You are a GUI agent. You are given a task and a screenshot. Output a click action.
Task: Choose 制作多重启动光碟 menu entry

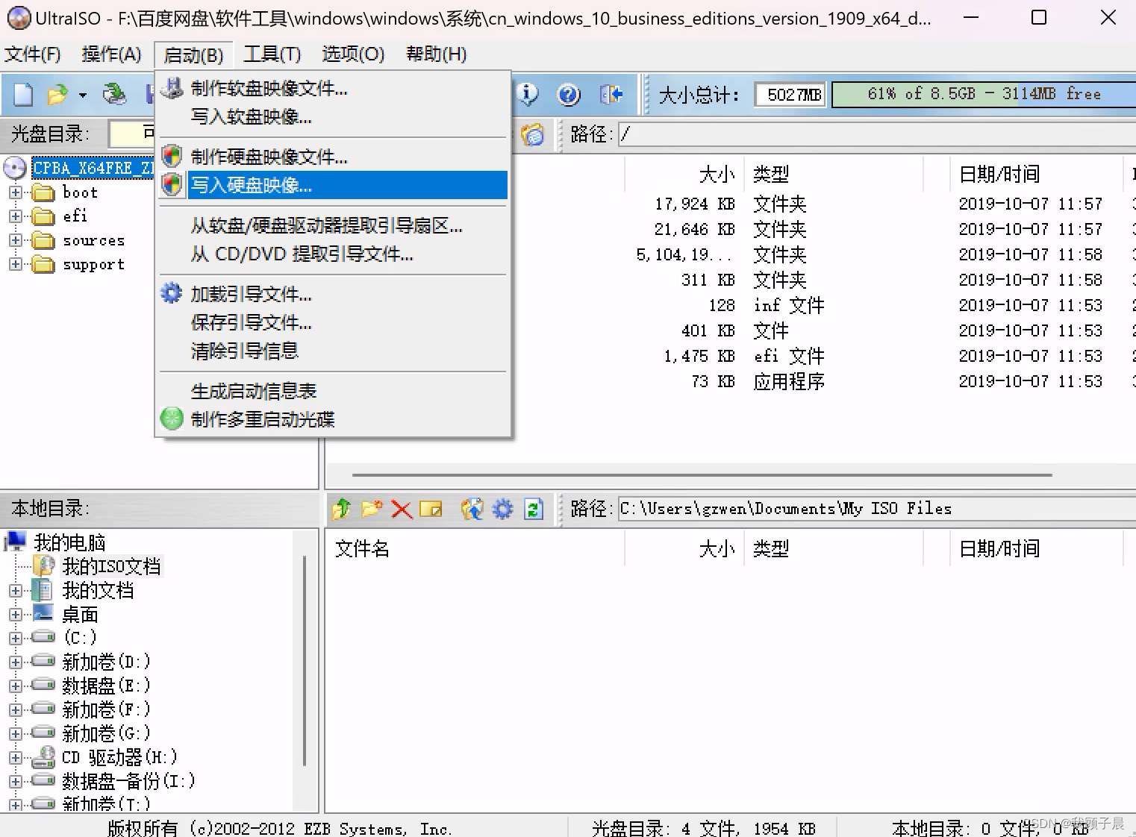pyautogui.click(x=333, y=420)
